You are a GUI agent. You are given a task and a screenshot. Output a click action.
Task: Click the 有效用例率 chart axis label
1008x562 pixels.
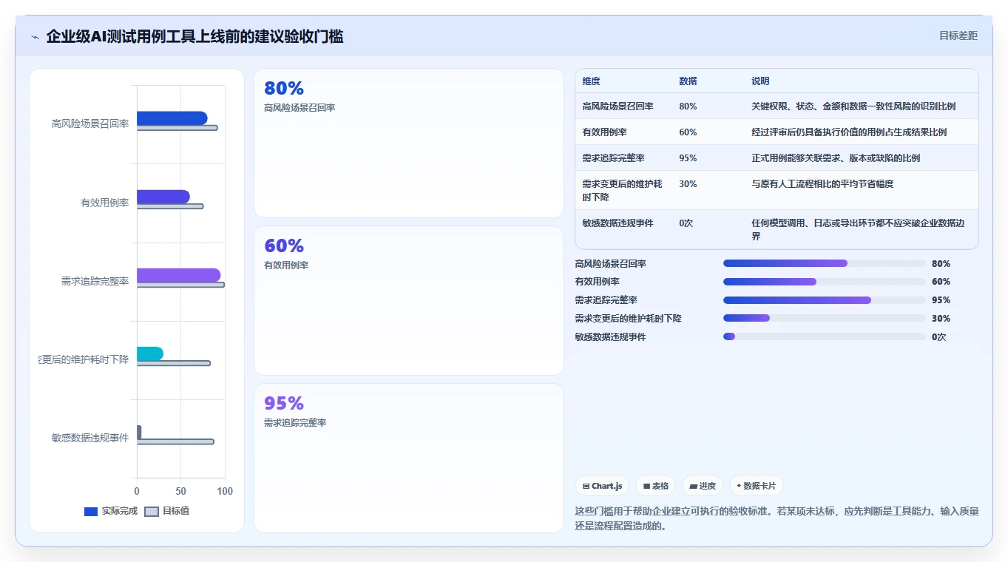click(105, 203)
